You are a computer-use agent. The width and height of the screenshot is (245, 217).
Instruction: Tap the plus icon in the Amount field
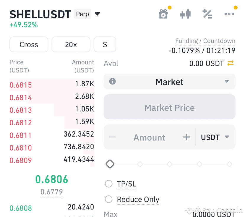pyautogui.click(x=186, y=137)
